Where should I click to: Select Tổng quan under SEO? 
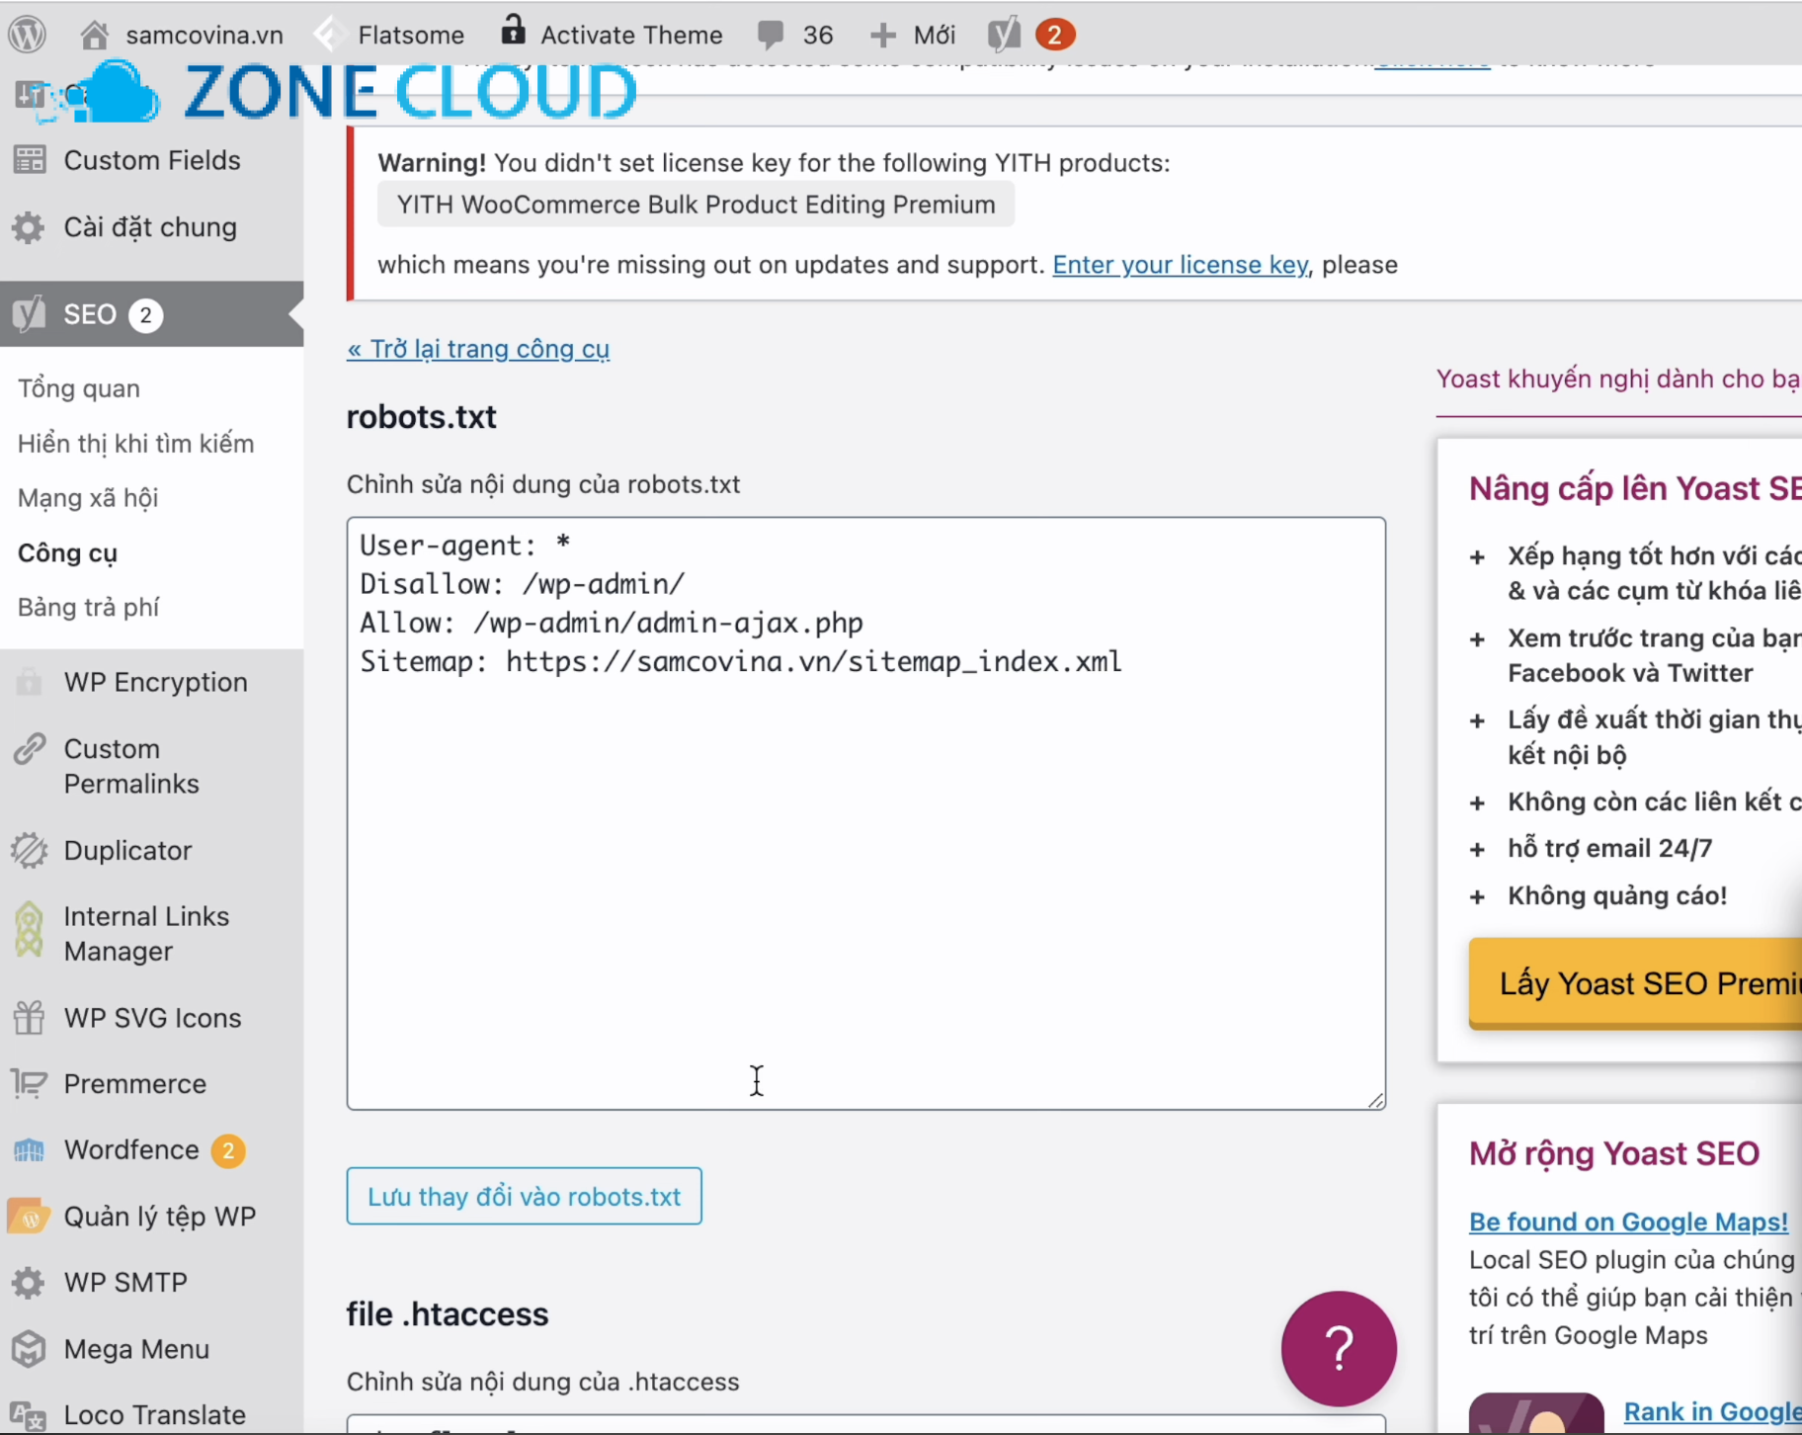coord(79,388)
